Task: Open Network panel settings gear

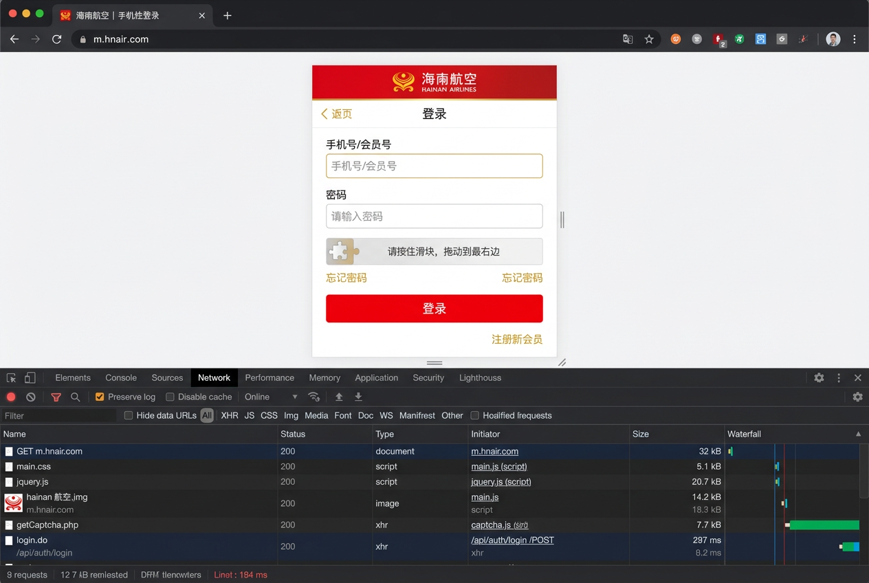Action: coord(857,397)
